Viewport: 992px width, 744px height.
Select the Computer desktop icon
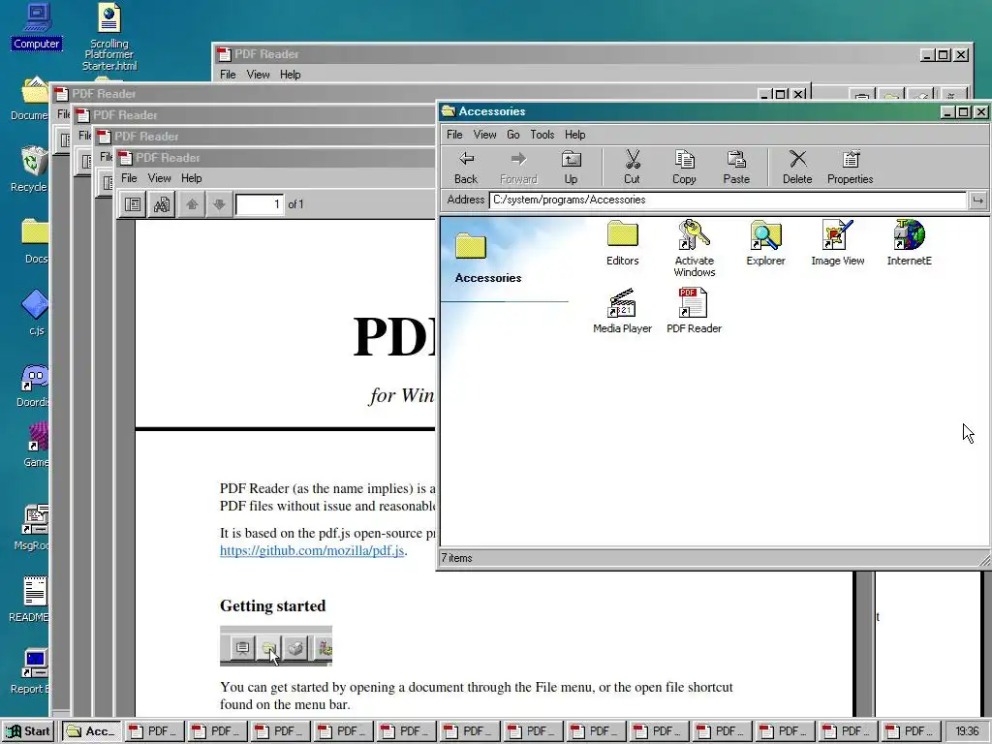click(x=36, y=26)
